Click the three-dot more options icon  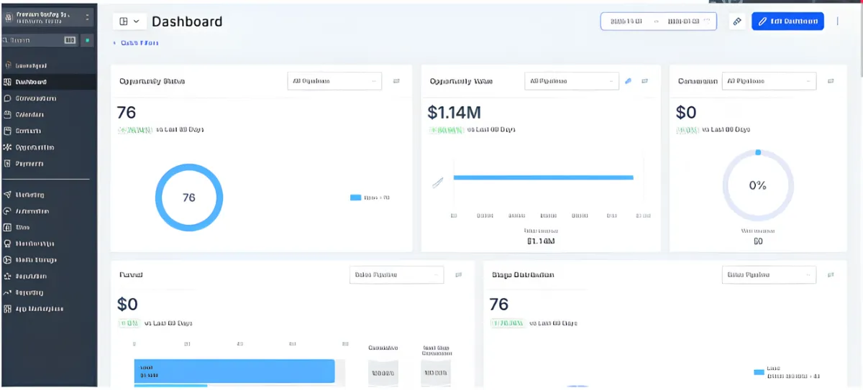[837, 22]
